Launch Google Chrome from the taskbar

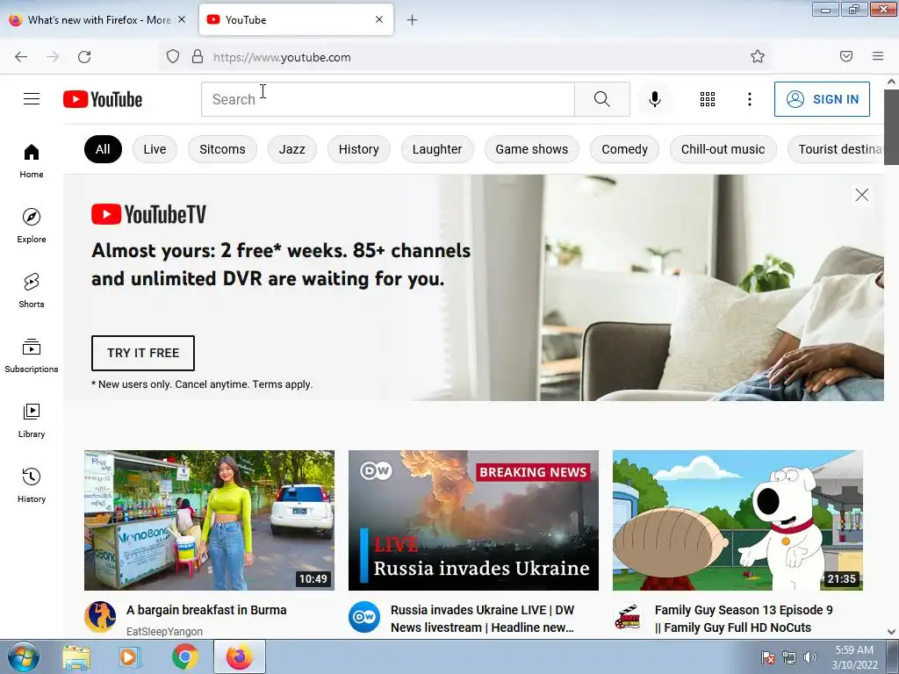point(184,656)
